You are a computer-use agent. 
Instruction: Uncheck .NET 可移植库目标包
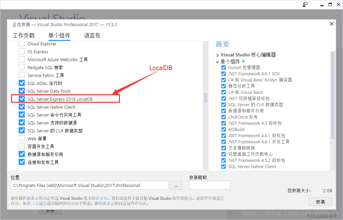point(223,98)
